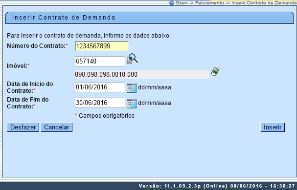Submit the form with Inserir
The width and height of the screenshot is (297, 190).
(x=273, y=127)
